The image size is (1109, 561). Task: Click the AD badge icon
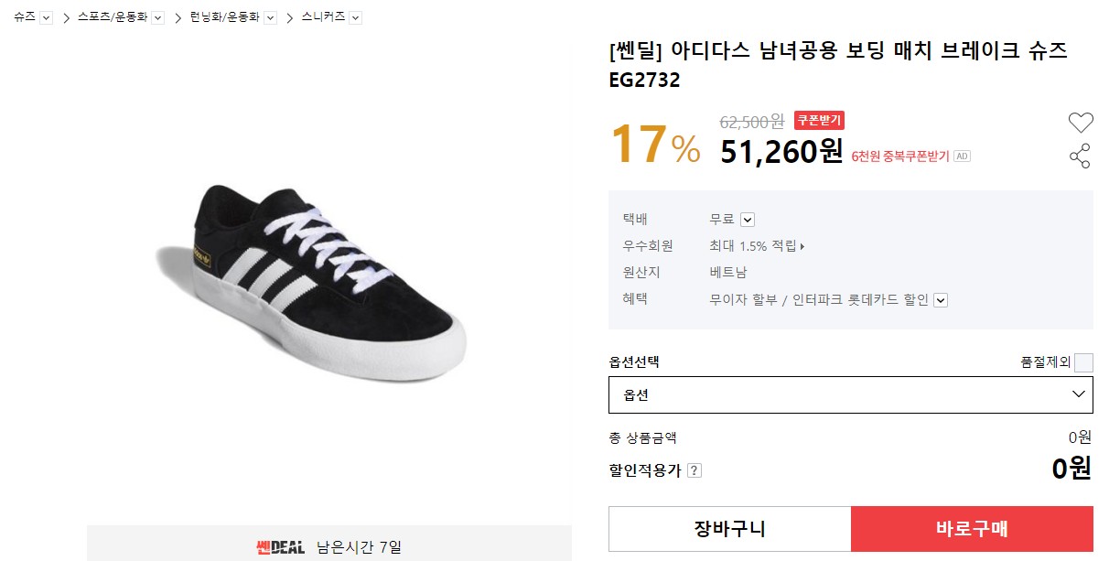click(962, 156)
